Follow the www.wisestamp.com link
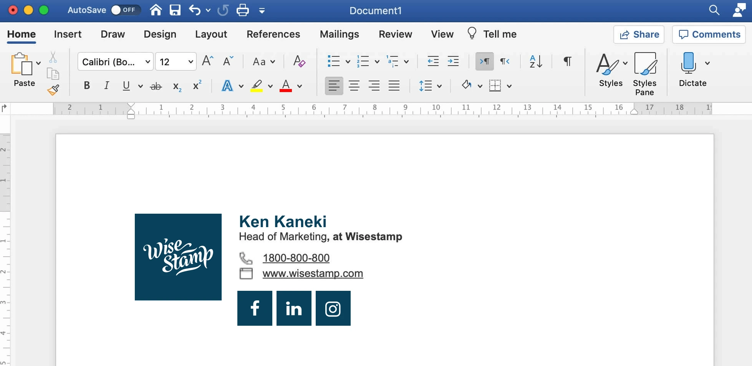 click(x=312, y=274)
